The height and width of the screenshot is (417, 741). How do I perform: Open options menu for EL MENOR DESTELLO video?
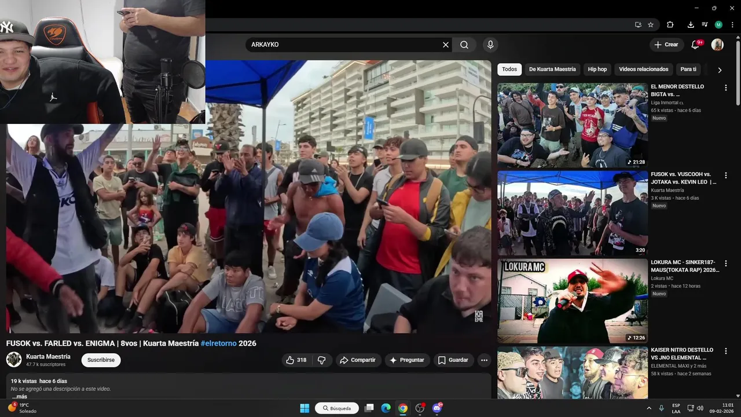tap(726, 87)
